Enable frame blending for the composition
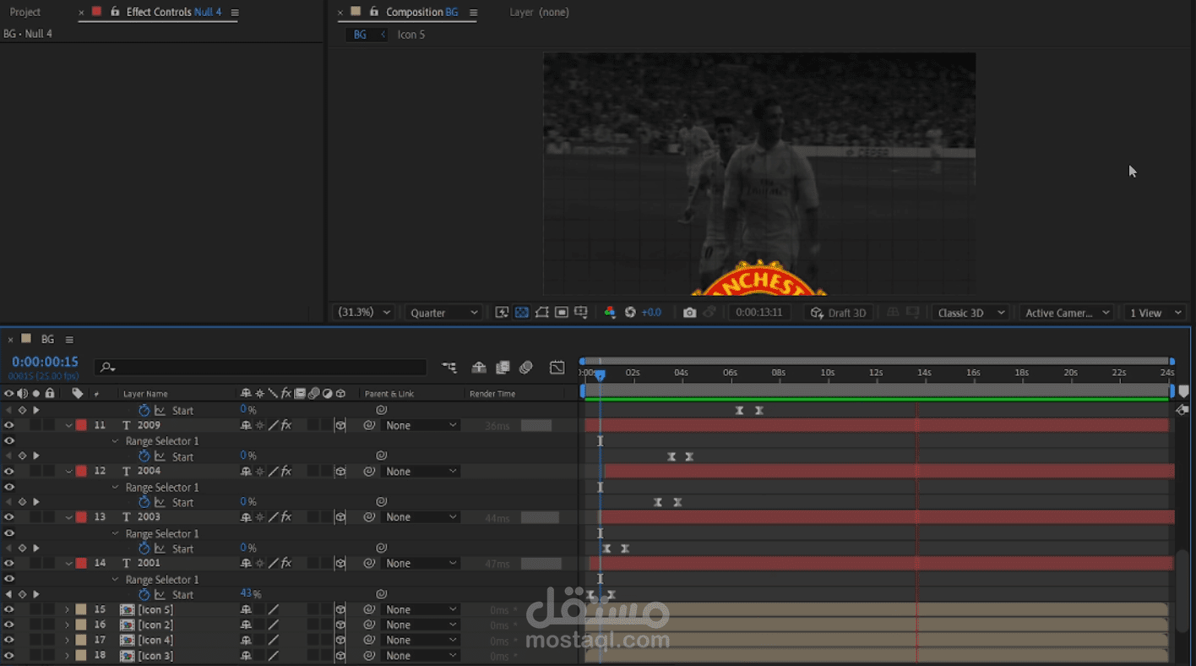Screen dimensions: 1196x666 coord(503,368)
